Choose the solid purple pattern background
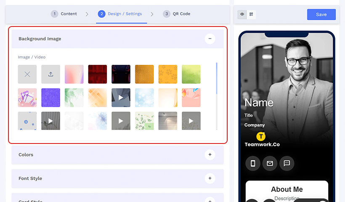This screenshot has width=345, height=202. point(50,98)
